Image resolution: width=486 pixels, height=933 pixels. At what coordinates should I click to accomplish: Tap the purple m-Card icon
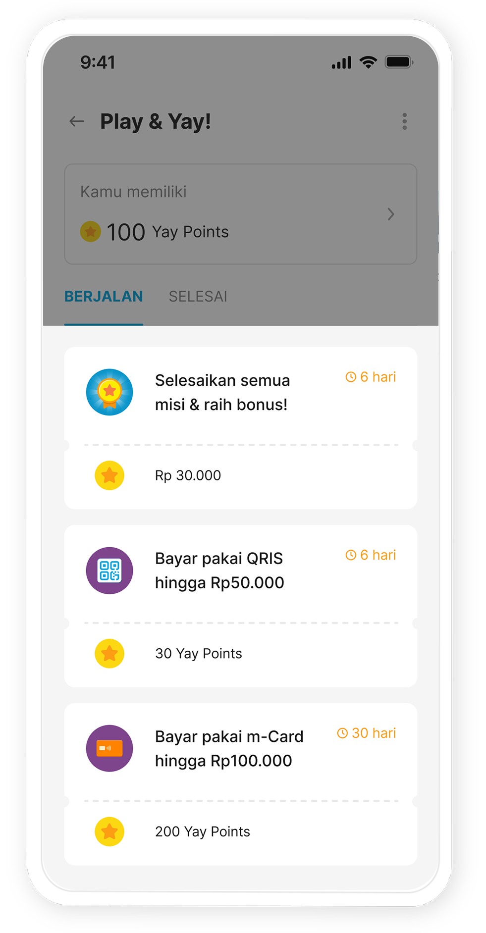tap(109, 748)
